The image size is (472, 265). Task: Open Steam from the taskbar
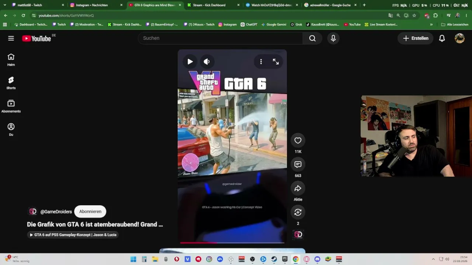point(274,259)
